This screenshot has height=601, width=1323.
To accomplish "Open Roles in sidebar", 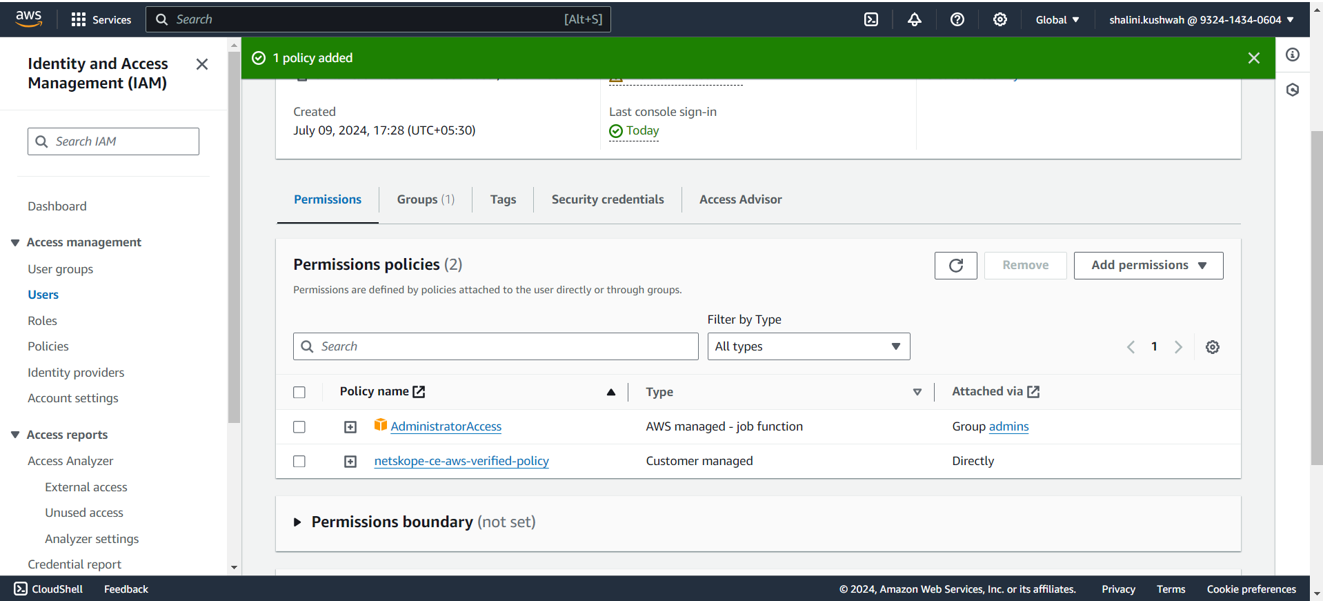I will [42, 321].
